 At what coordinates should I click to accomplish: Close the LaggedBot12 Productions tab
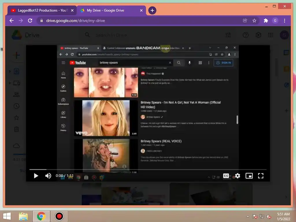click(72, 11)
